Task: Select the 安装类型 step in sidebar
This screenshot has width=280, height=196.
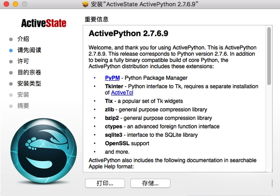Action: coord(29,83)
